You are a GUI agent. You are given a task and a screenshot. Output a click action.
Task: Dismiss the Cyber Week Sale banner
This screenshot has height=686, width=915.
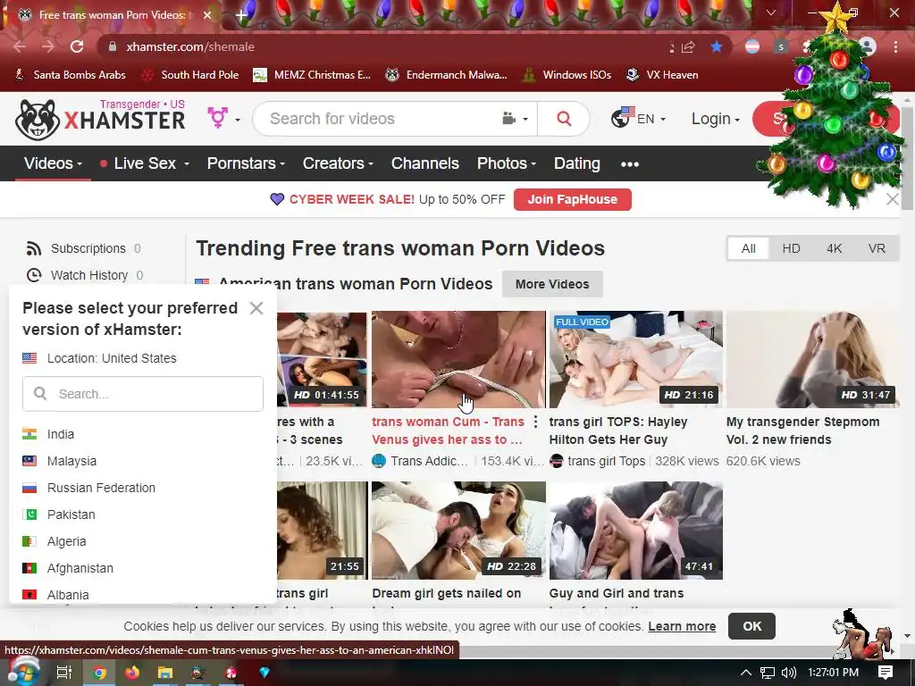(893, 199)
